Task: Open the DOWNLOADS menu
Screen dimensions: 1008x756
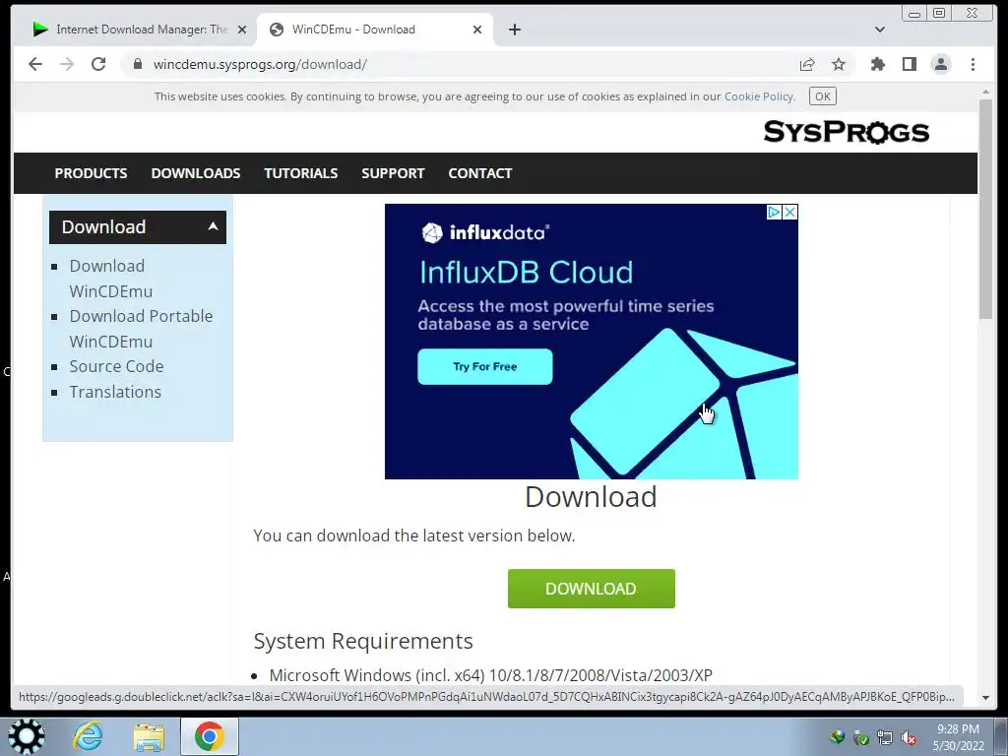Action: [x=196, y=173]
